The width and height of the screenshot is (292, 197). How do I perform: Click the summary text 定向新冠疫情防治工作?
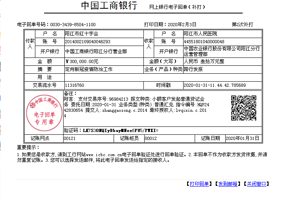89,69
